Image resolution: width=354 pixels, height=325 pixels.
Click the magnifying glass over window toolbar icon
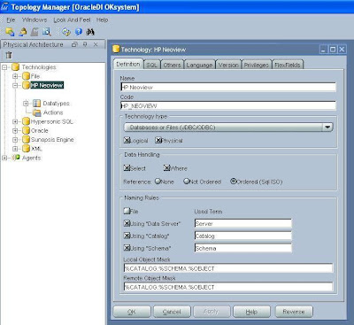[47, 32]
